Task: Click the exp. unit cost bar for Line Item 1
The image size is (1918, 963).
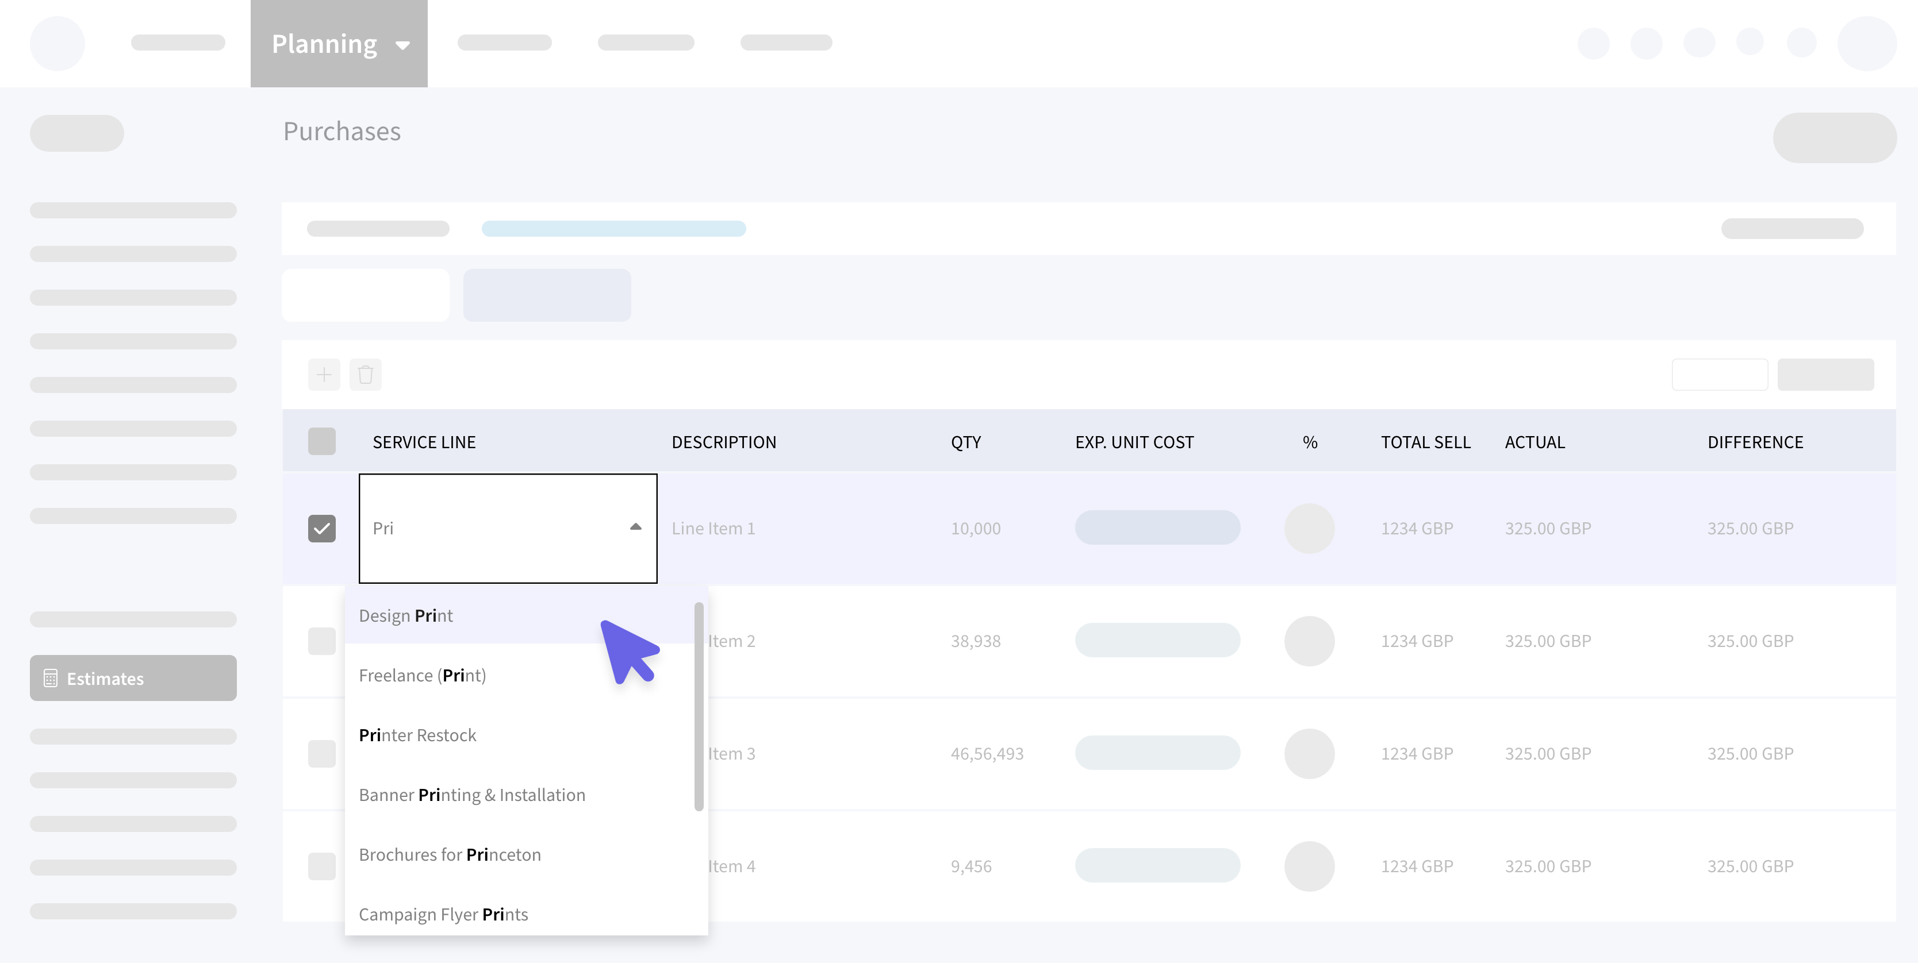Action: 1157,527
